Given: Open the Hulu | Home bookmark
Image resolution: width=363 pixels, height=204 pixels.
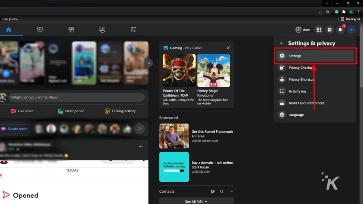Looking at the screenshot, I should point(10,19).
